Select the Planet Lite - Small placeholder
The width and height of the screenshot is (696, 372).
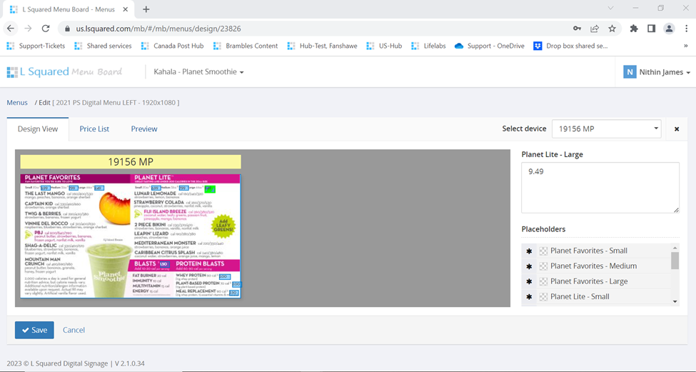580,296
